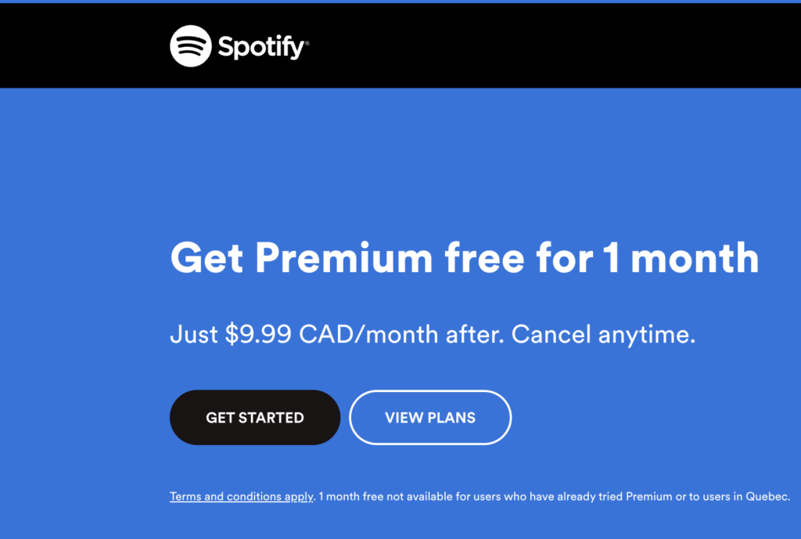801x539 pixels.
Task: Click the word Premium in the headline
Action: point(344,258)
